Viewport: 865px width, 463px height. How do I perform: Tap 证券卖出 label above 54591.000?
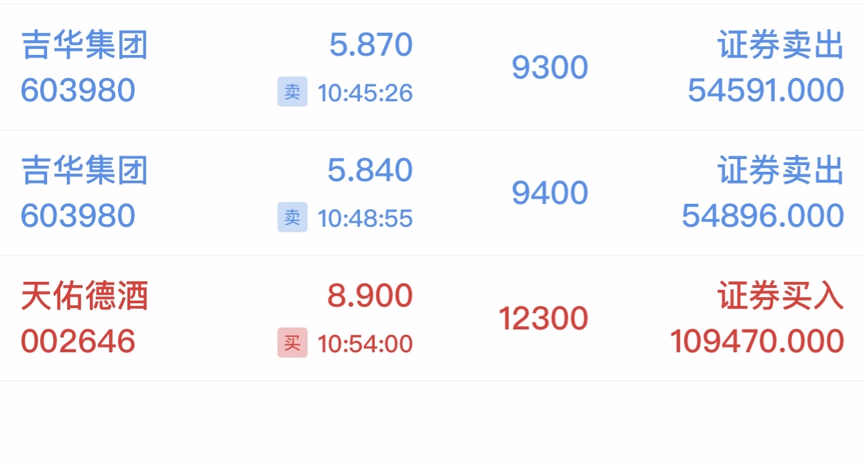click(781, 45)
